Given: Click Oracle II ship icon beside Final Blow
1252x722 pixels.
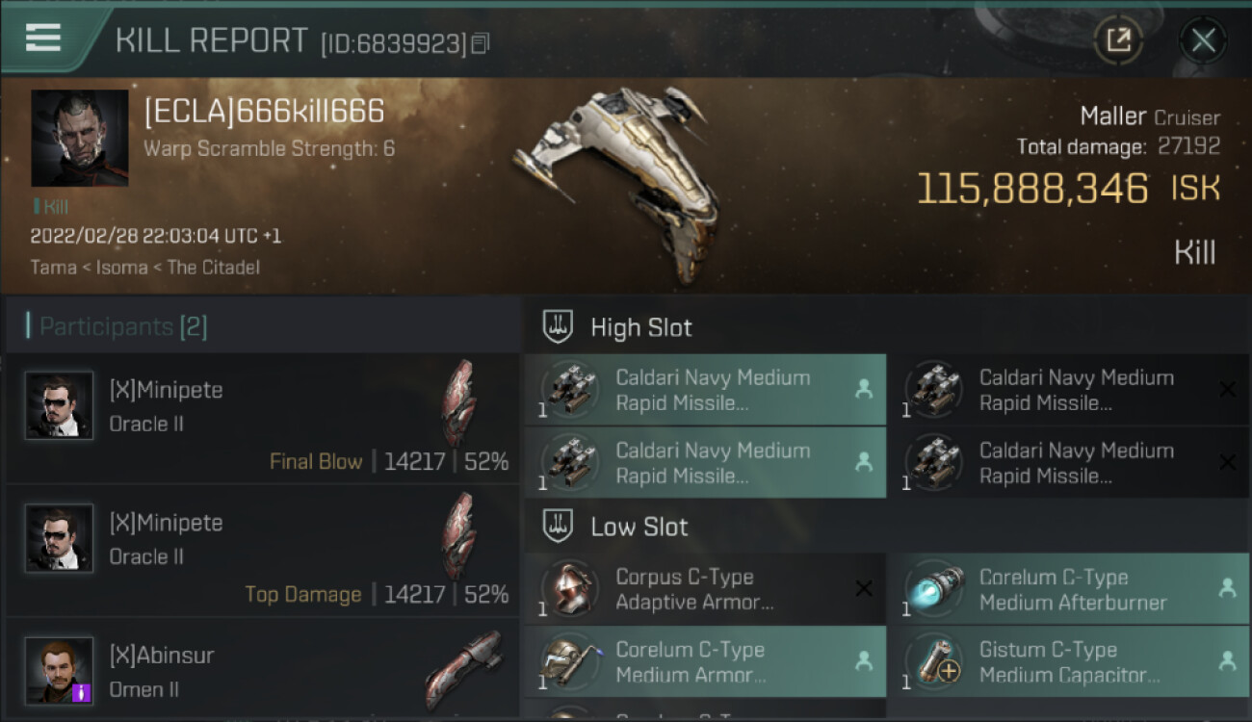Looking at the screenshot, I should pyautogui.click(x=459, y=402).
